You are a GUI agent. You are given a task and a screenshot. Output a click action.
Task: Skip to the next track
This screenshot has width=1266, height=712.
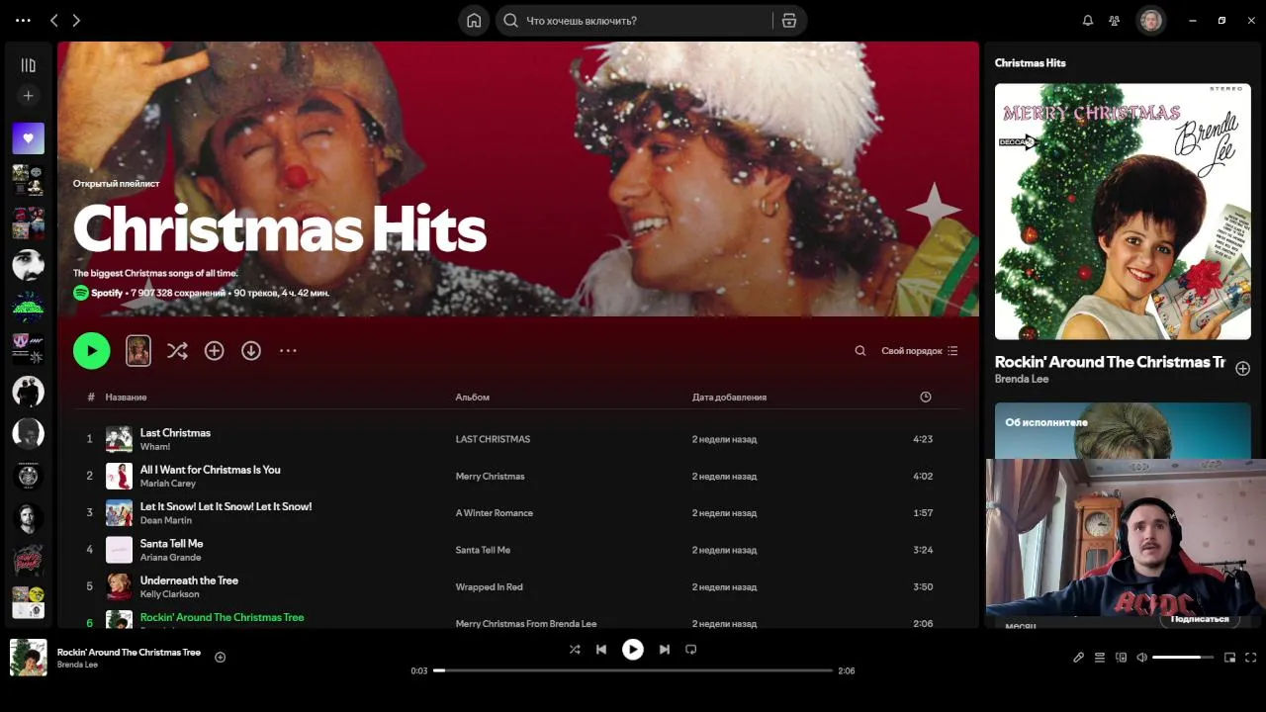(x=665, y=650)
